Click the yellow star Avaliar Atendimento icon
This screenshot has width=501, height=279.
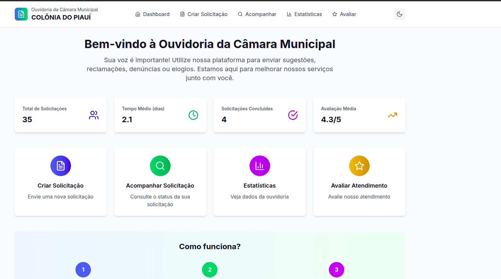(x=359, y=166)
